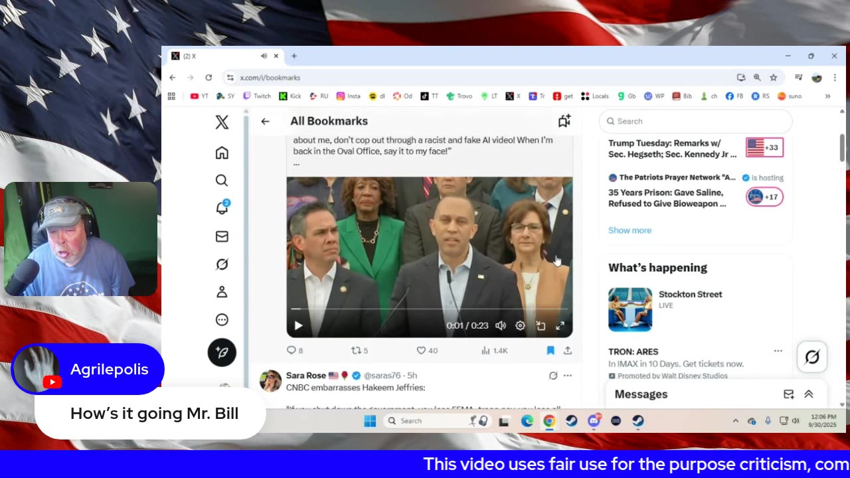
Task: Toggle video picture-in-picture mode
Action: pos(541,325)
